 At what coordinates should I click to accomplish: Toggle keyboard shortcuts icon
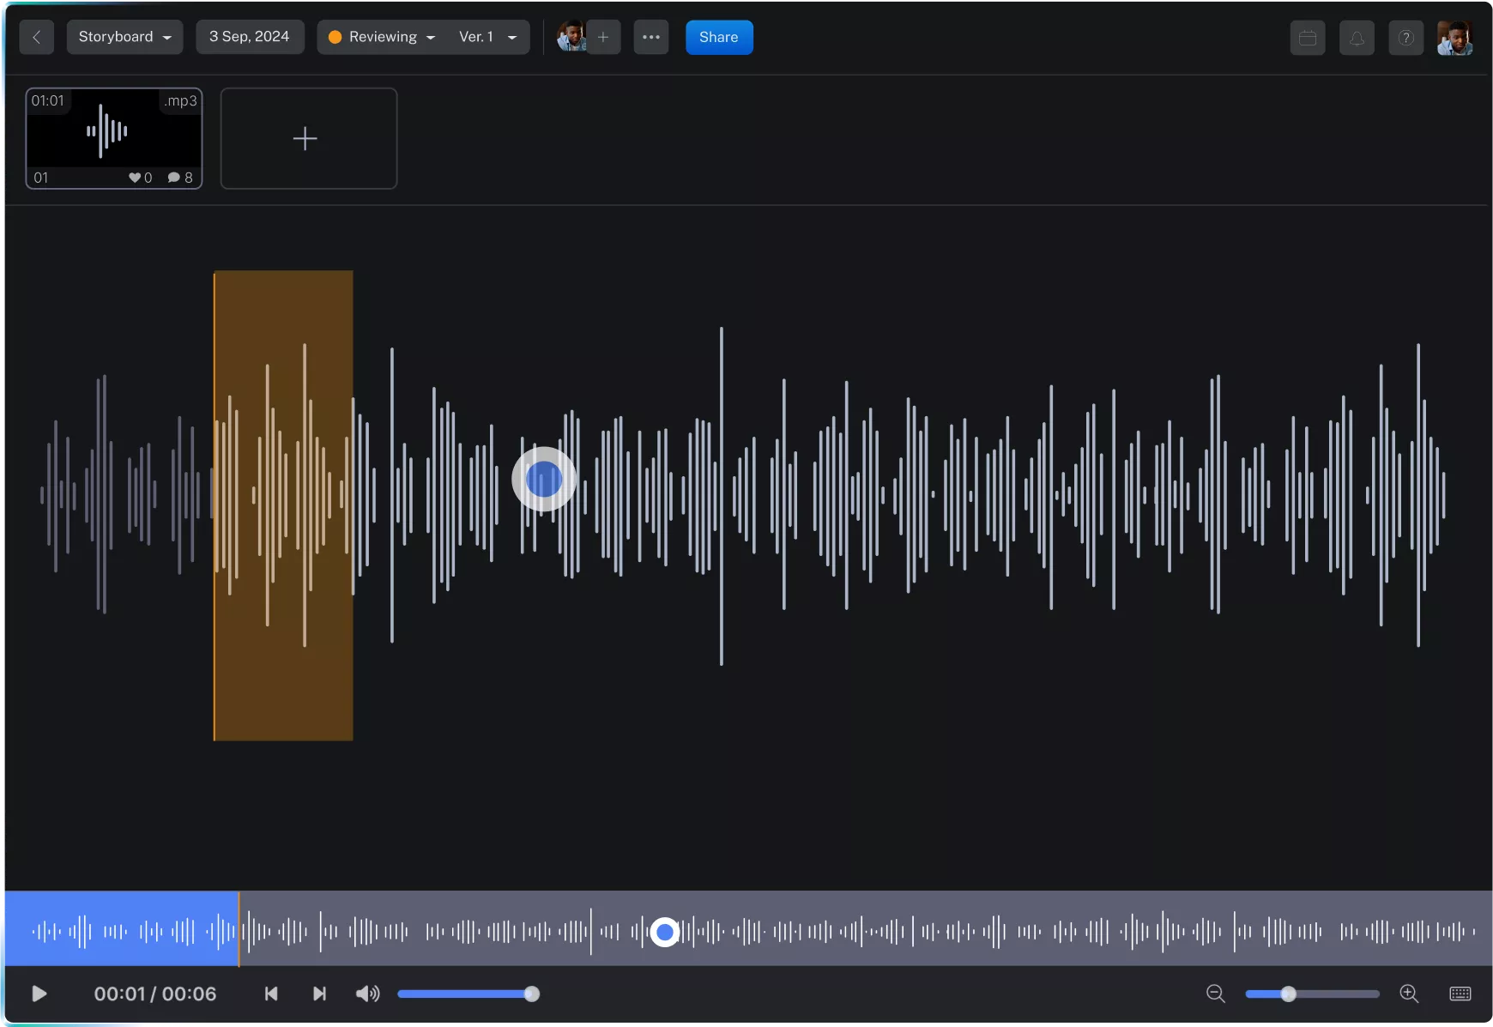click(1460, 994)
